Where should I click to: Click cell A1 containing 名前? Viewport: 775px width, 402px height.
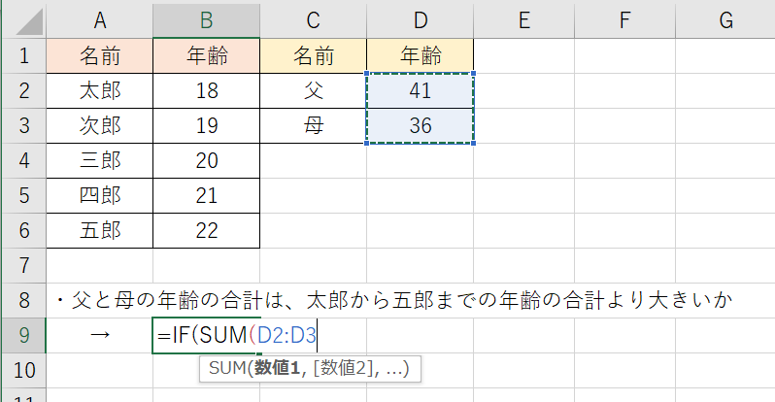[100, 56]
